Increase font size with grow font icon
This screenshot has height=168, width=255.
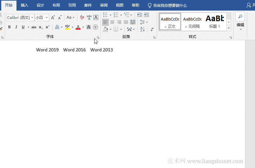click(x=53, y=17)
